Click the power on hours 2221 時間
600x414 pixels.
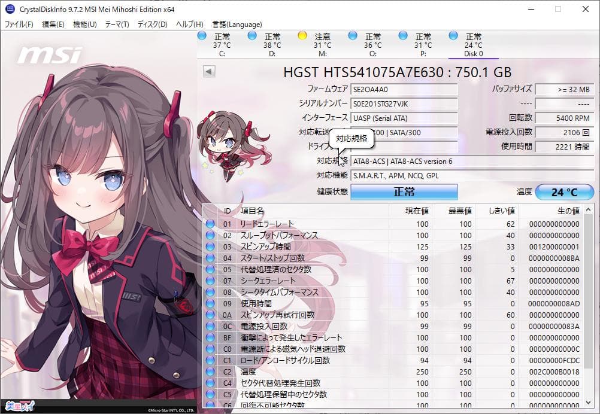(565, 147)
